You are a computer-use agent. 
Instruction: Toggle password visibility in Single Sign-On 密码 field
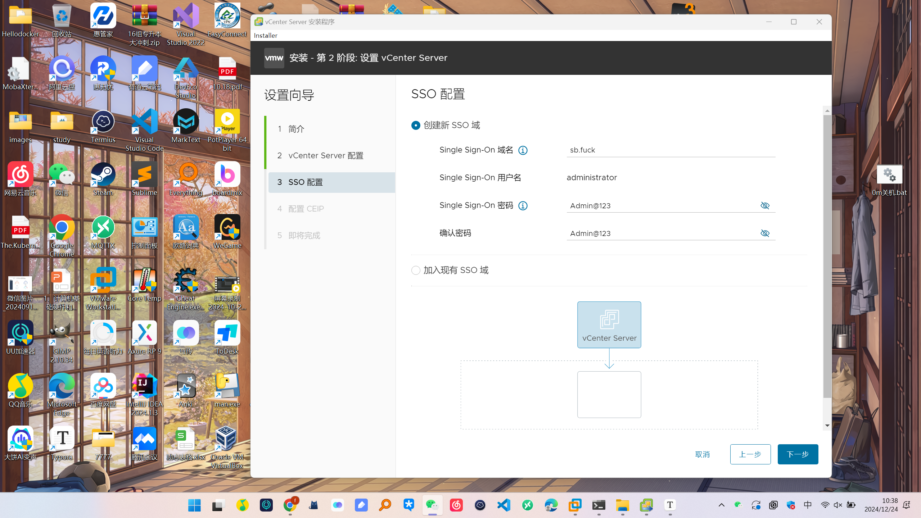[765, 205]
